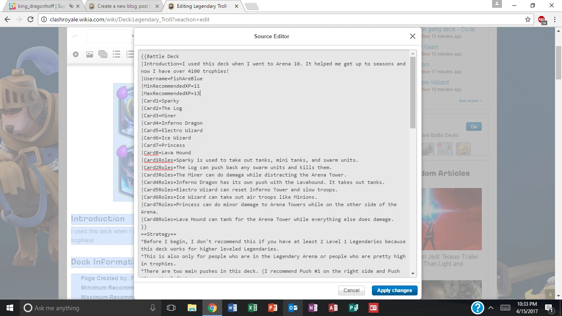
Task: Apply changes in Source Editor
Action: click(395, 290)
